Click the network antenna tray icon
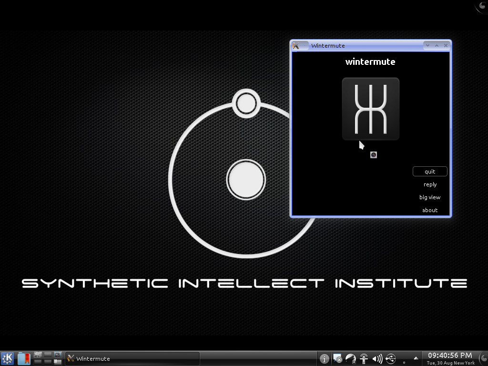Image resolution: width=488 pixels, height=366 pixels. pos(364,359)
